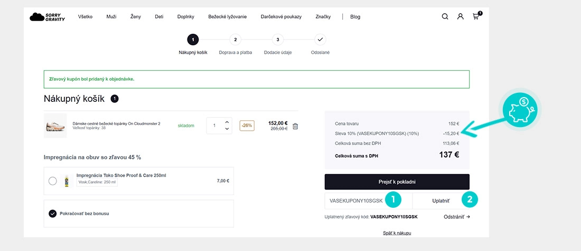The height and width of the screenshot is (251, 581).
Task: Click Odstrániť to remove the coupon
Action: pyautogui.click(x=456, y=217)
